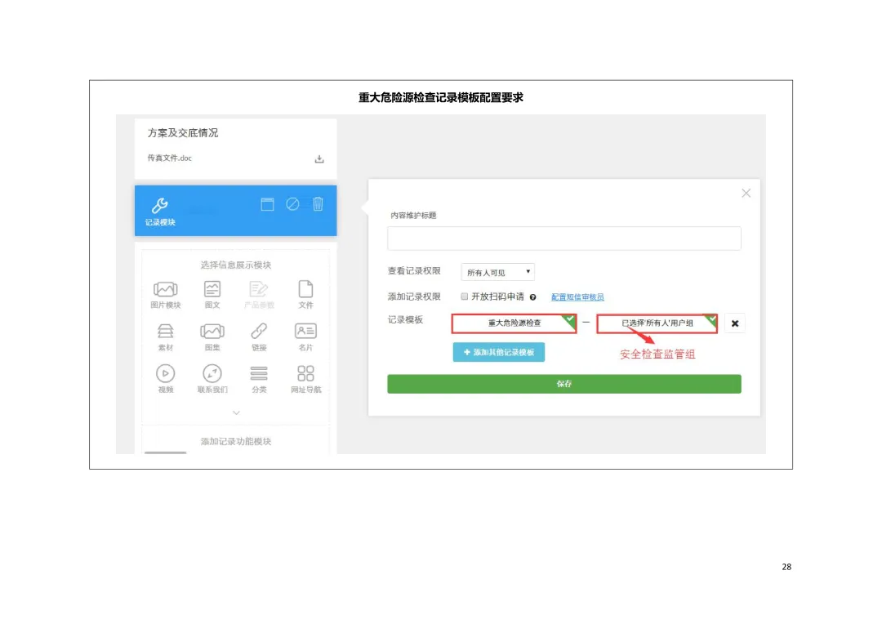Select the 视频 module icon
Screen dimensions: 882x624
click(x=165, y=373)
